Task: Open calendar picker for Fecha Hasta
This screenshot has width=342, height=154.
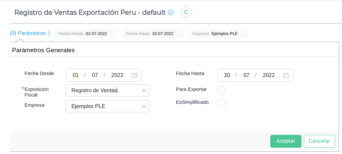Action: click(286, 75)
